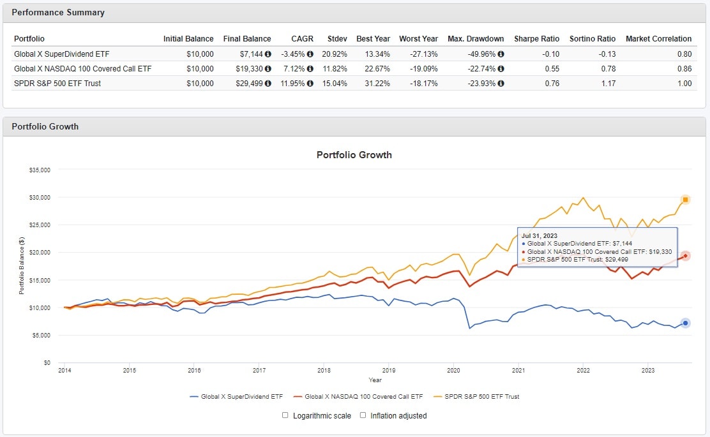710x437 pixels.
Task: Open info icon beside $29,499 final balance
Action: point(268,84)
